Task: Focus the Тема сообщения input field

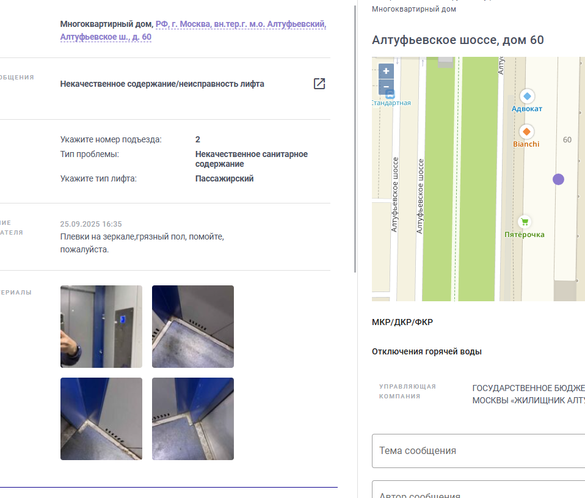Action: pos(478,450)
